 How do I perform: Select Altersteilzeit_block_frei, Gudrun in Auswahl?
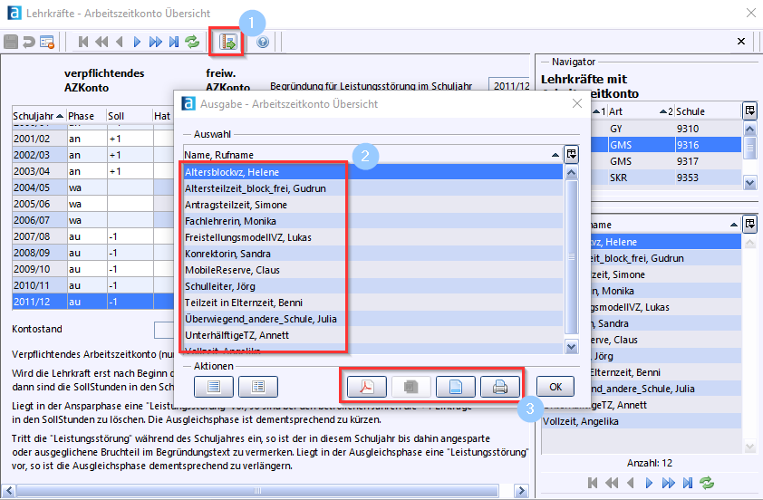[372, 188]
